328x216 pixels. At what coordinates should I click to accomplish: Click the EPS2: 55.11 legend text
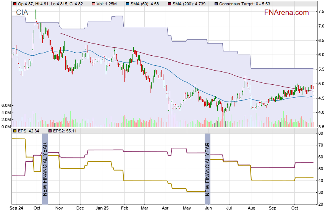[66, 131]
